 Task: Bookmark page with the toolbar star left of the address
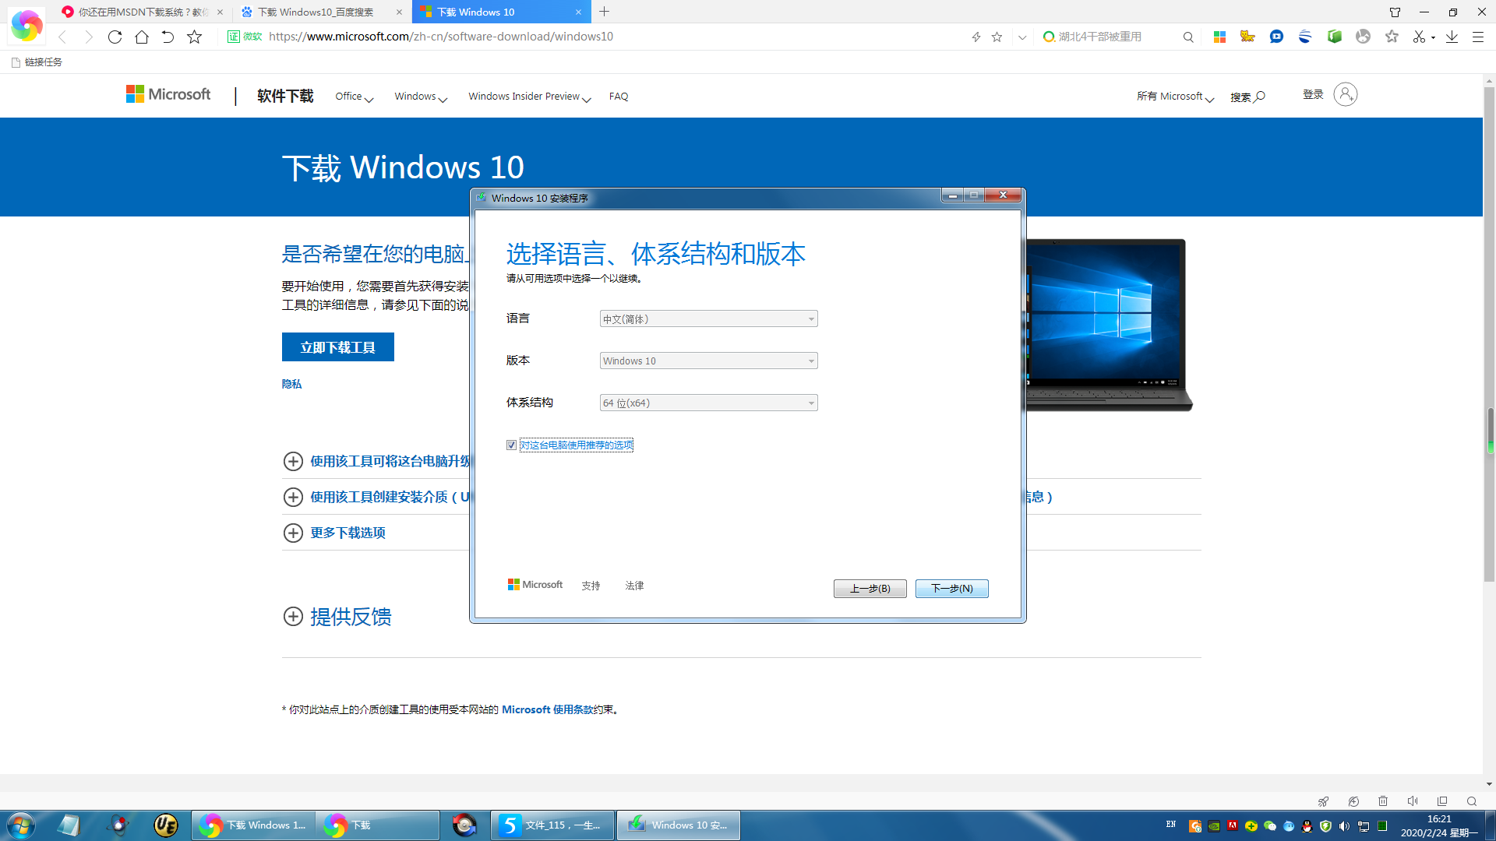pyautogui.click(x=195, y=37)
